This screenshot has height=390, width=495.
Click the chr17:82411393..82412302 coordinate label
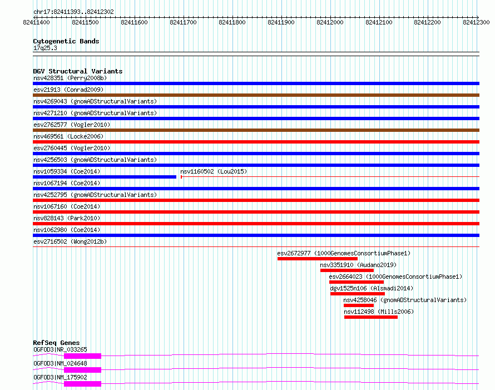point(73,12)
